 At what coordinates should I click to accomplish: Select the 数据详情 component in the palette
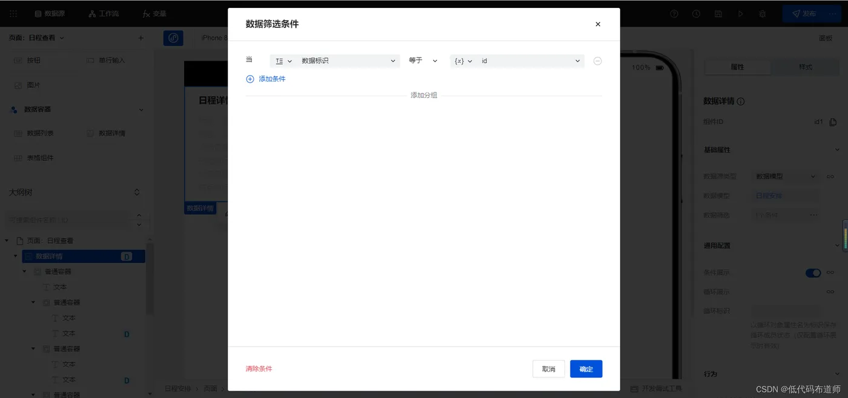(106, 133)
